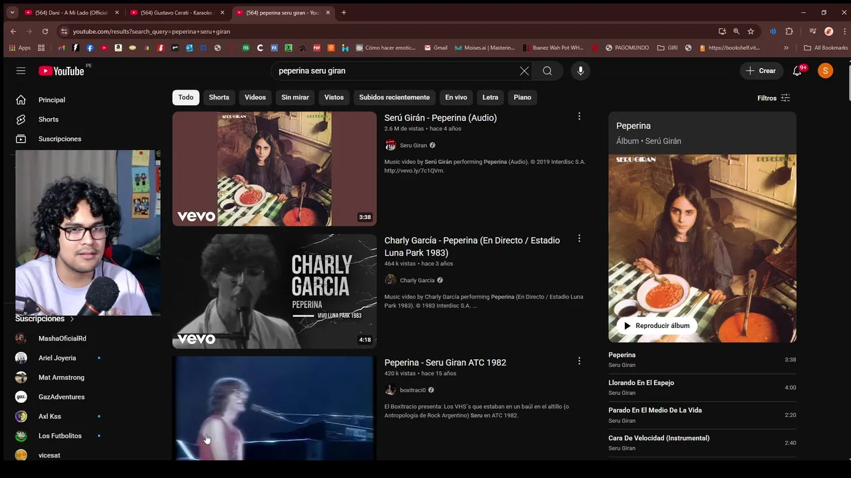
Task: Open the Seru Giran channel link
Action: (413, 145)
